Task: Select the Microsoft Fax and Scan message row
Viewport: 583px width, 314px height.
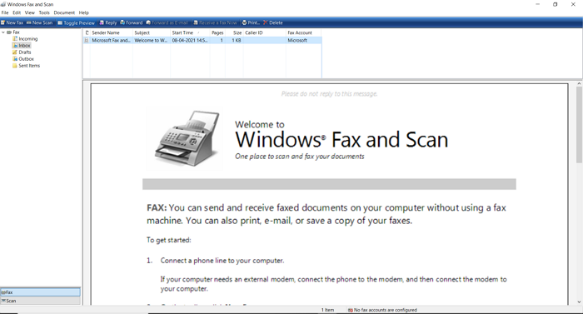Action: coord(202,40)
